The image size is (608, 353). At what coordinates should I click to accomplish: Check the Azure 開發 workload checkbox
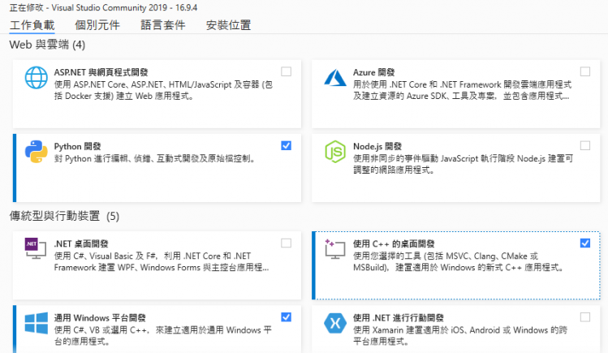[x=585, y=71]
